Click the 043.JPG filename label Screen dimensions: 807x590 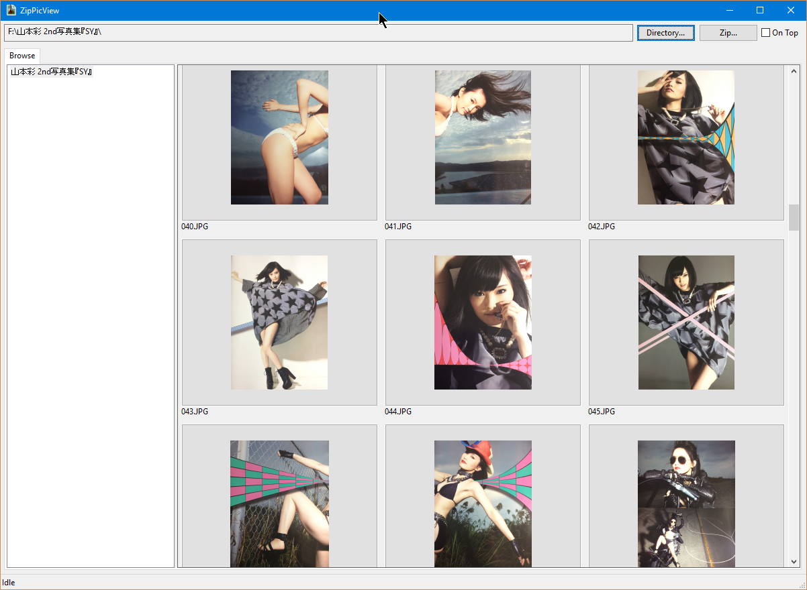pyautogui.click(x=195, y=412)
